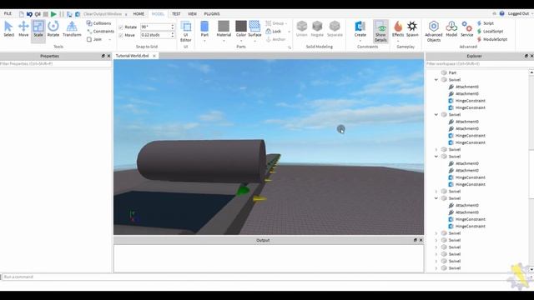The image size is (534, 300).
Task: Pick the Rotate tool in Tools group
Action: [x=53, y=29]
